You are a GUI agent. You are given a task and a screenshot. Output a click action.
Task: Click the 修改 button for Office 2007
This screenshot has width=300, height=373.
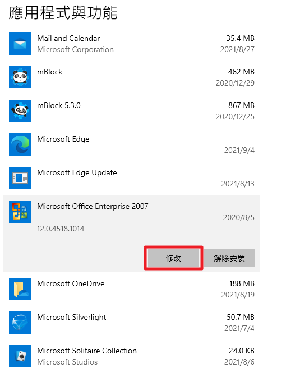[x=173, y=258]
